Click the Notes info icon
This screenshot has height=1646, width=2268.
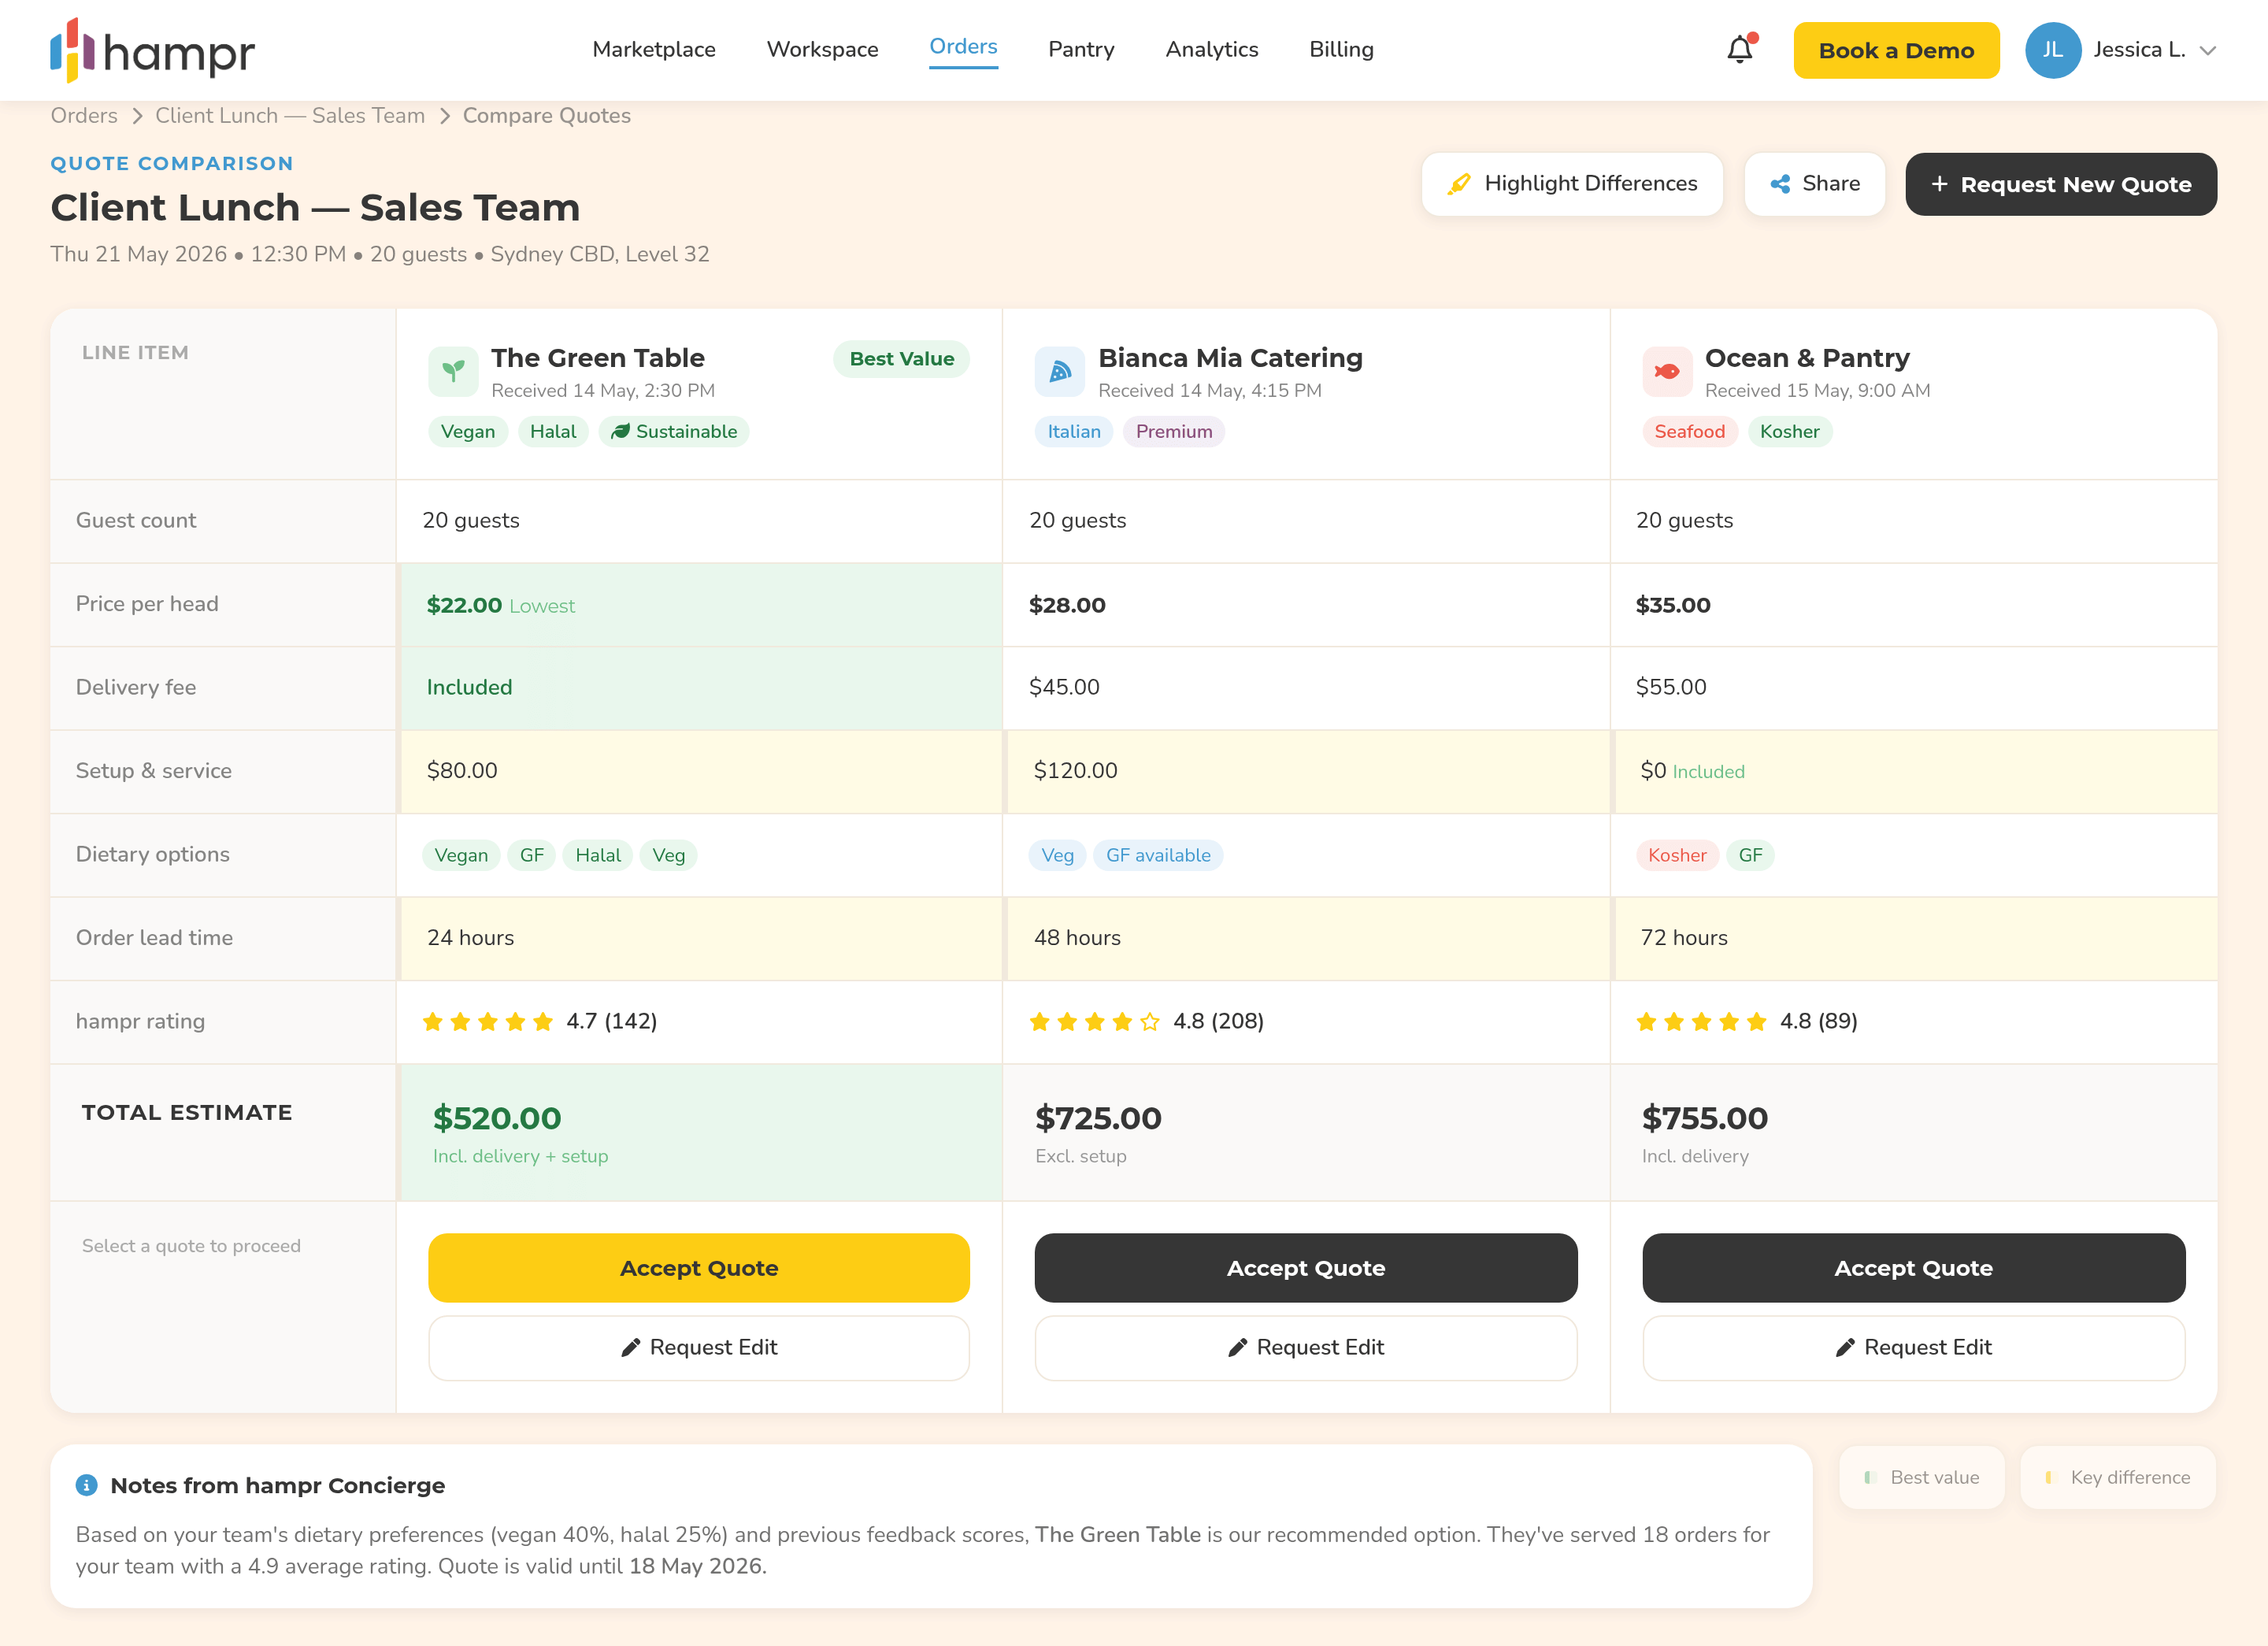point(87,1485)
